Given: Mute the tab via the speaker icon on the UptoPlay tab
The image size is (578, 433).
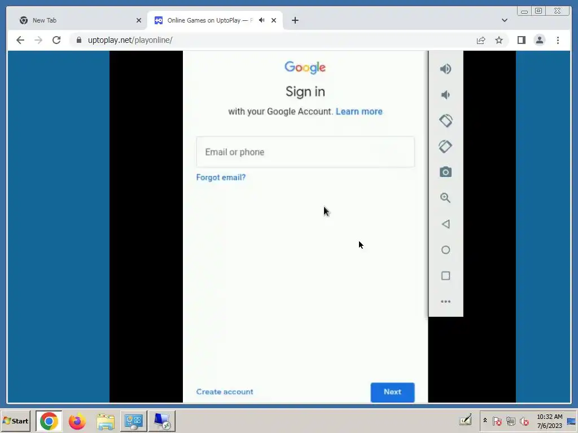Looking at the screenshot, I should [x=262, y=20].
